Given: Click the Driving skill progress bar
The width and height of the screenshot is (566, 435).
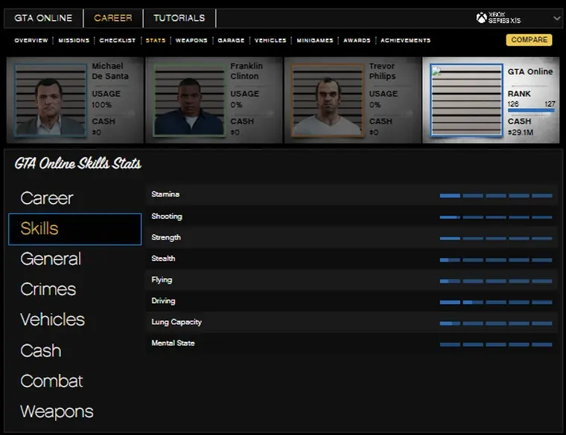Looking at the screenshot, I should (495, 302).
